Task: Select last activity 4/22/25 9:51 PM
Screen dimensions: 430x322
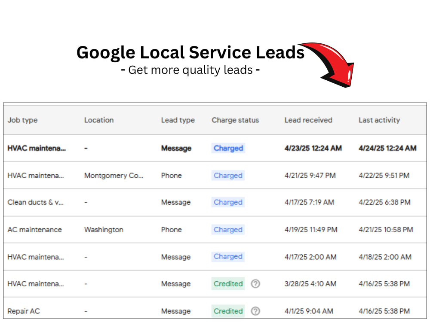Action: [384, 176]
